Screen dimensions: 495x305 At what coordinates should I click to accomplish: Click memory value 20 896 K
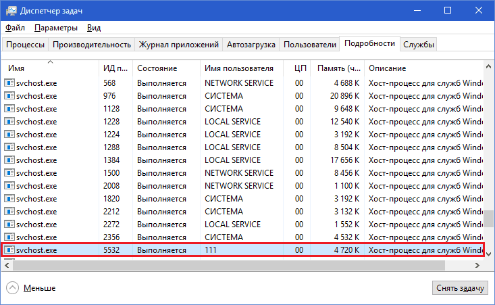(344, 96)
